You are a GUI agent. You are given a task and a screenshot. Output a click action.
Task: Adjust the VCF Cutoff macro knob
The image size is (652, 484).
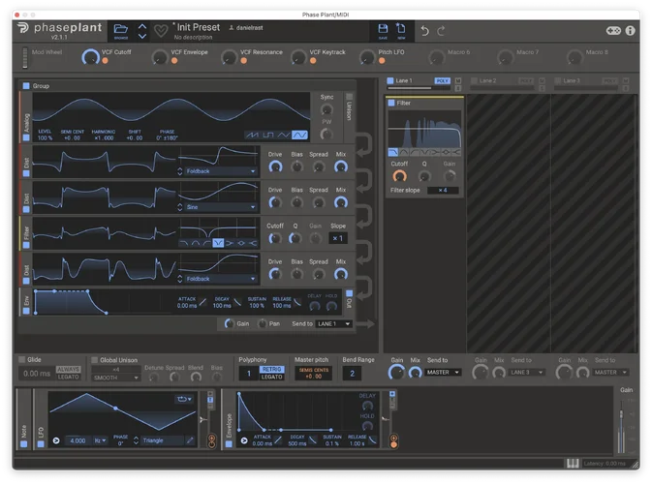click(x=90, y=58)
